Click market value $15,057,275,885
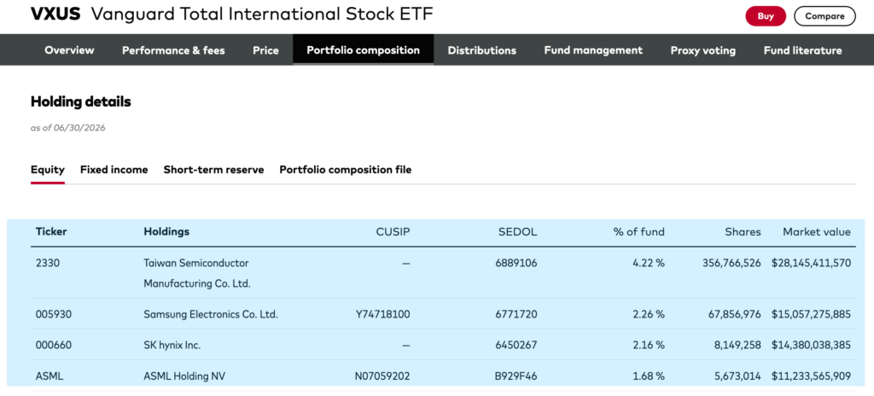Image resolution: width=874 pixels, height=396 pixels. pyautogui.click(x=811, y=314)
